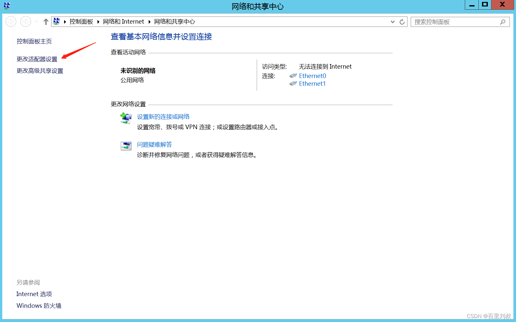Click the Control Panel icon in address bar
The height and width of the screenshot is (322, 516).
click(56, 21)
